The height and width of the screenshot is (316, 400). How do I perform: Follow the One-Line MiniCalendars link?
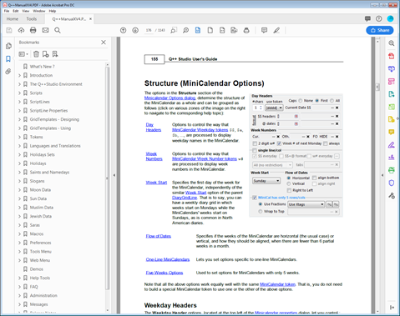click(x=168, y=259)
